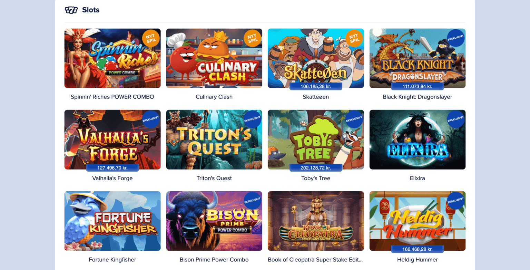Click the Heldig Hummer jackpot amount label
The image size is (530, 270).
(x=418, y=249)
